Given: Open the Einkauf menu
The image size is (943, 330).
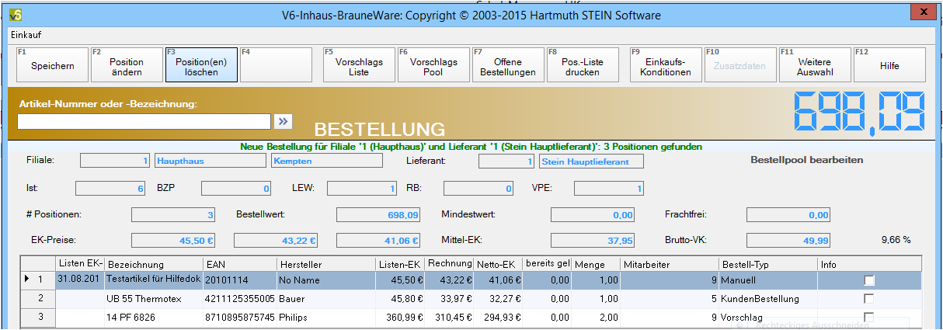Looking at the screenshot, I should click(x=26, y=35).
